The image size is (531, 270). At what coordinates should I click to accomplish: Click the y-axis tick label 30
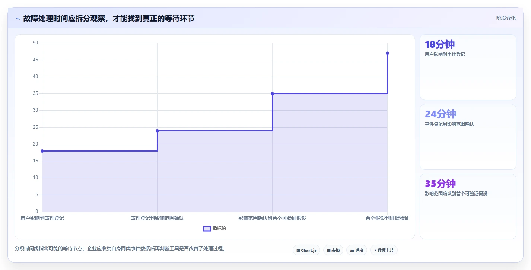pyautogui.click(x=36, y=110)
